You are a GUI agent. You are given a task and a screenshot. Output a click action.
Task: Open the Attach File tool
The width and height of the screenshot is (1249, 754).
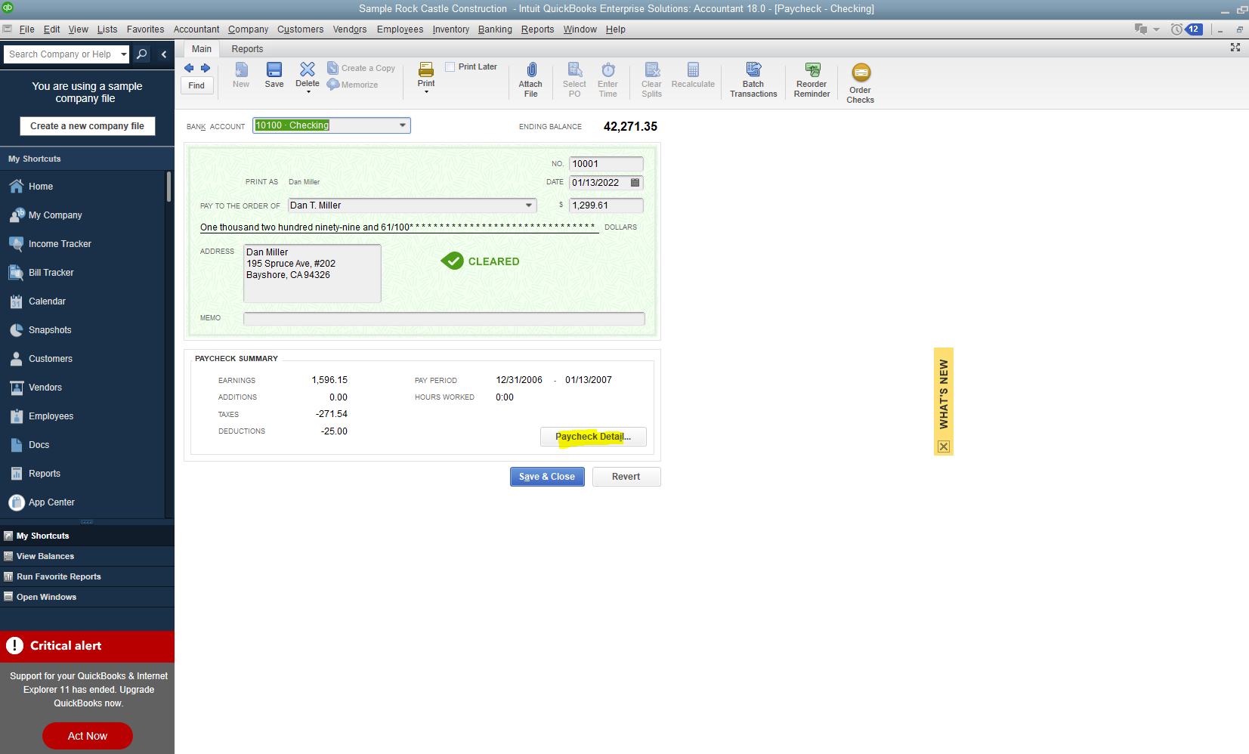pyautogui.click(x=530, y=79)
